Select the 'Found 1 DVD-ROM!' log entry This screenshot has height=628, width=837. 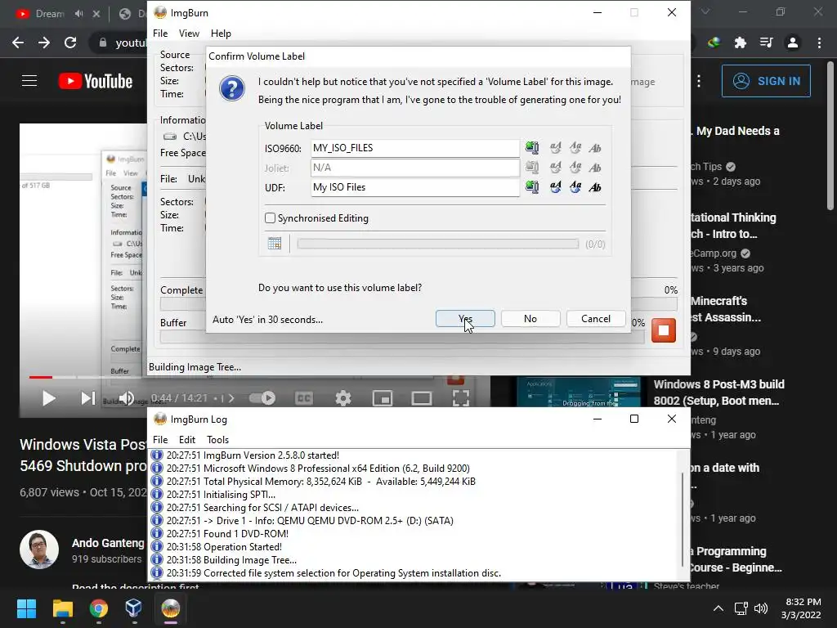click(227, 533)
